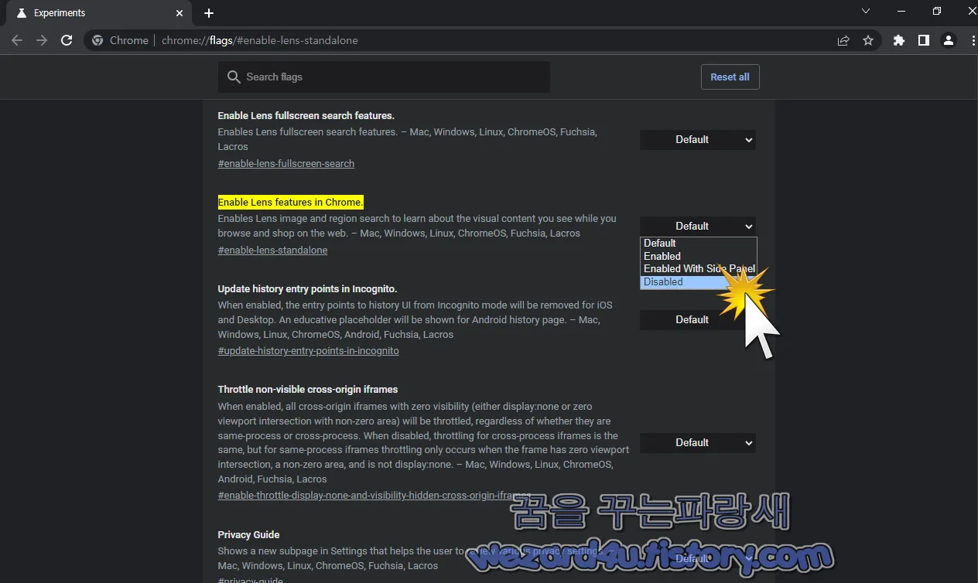Choose Enabled With Side Panel option
This screenshot has height=583, width=978.
click(698, 268)
